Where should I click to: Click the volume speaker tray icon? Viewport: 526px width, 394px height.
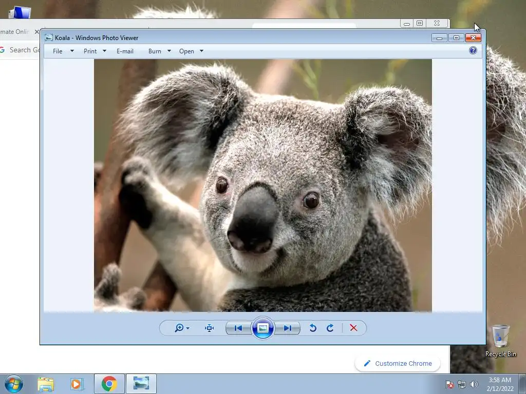(x=474, y=384)
